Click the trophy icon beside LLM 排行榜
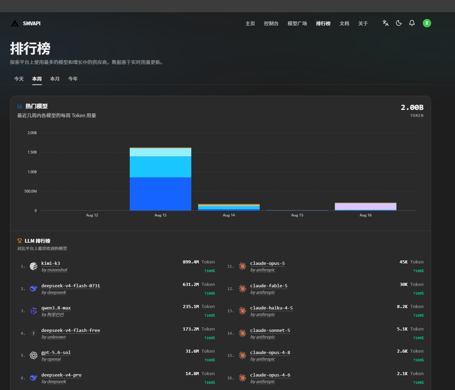The height and width of the screenshot is (390, 455). pos(20,241)
